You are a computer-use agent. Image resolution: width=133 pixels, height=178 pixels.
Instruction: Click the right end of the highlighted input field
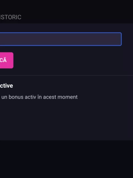click(119, 39)
